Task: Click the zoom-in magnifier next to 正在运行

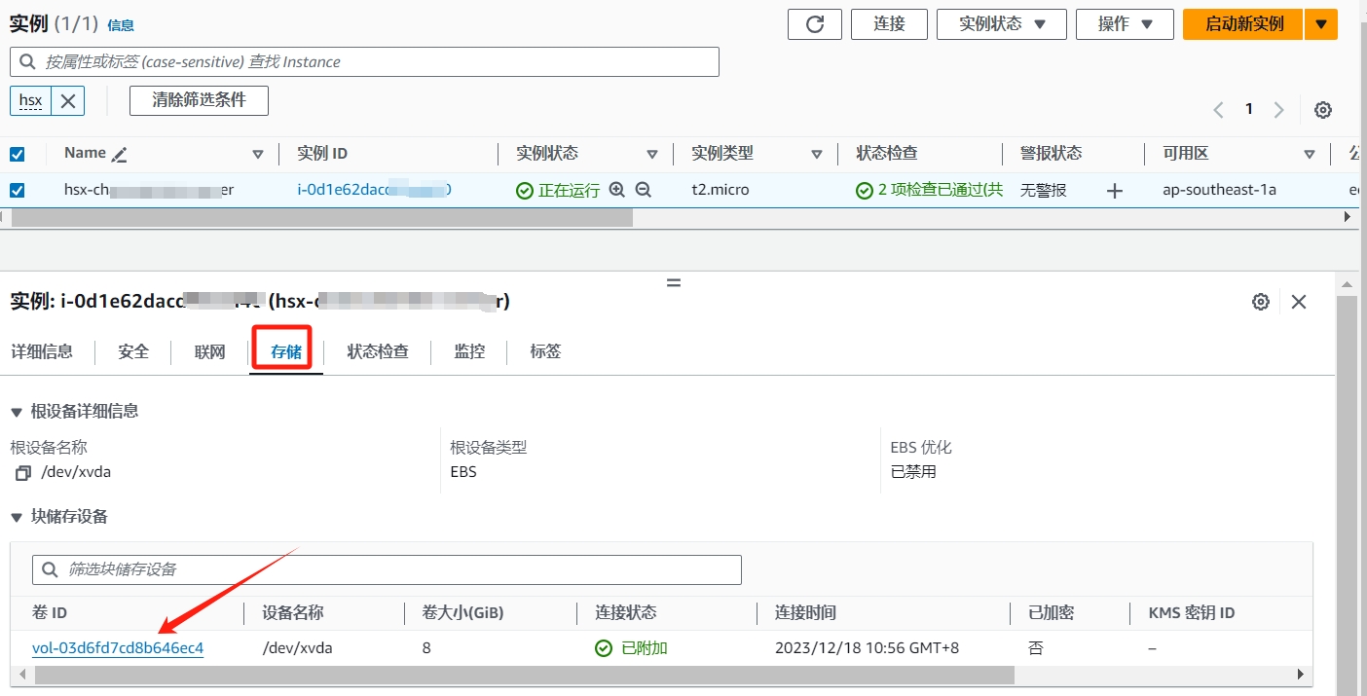Action: click(x=617, y=190)
